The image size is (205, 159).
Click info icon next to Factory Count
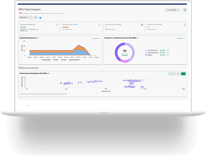(x=120, y=24)
